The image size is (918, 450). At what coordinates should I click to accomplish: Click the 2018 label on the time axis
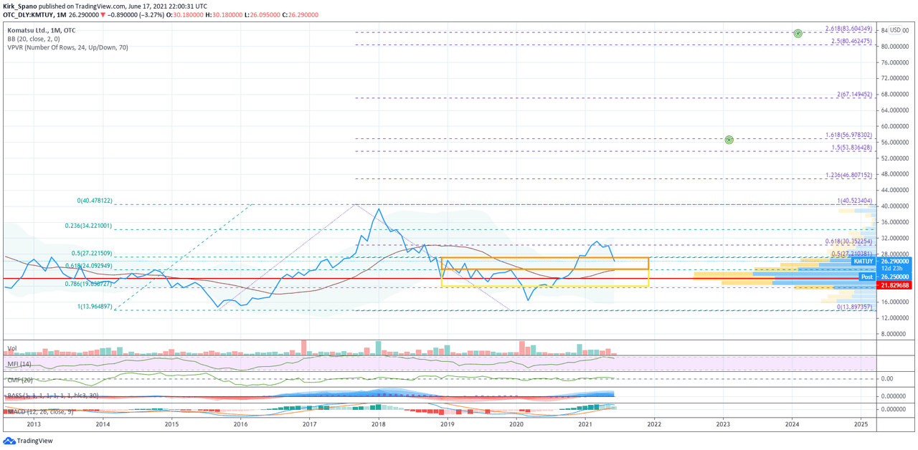(x=378, y=424)
